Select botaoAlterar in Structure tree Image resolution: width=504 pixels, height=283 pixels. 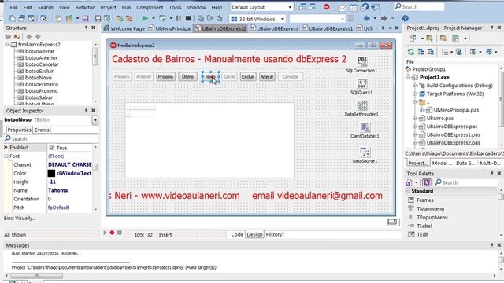[40, 51]
